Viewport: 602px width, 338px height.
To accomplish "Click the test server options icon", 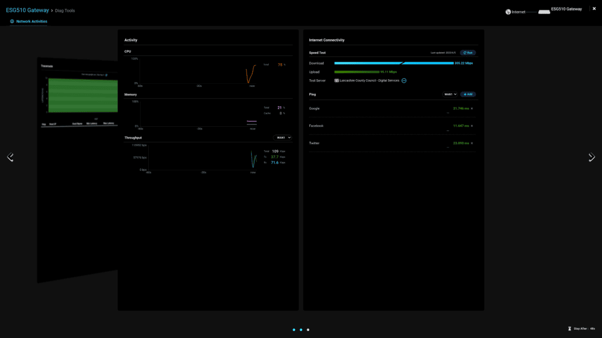I will pos(404,80).
